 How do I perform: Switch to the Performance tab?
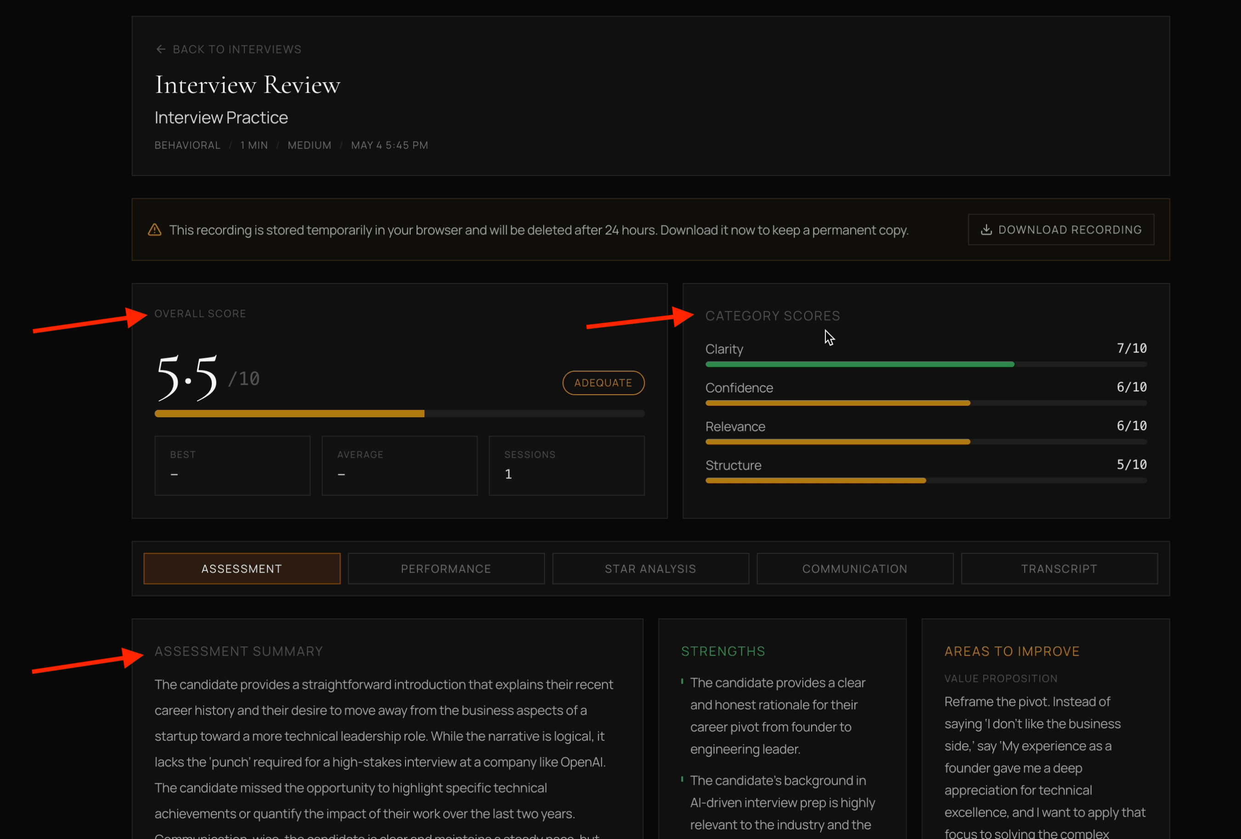(446, 569)
